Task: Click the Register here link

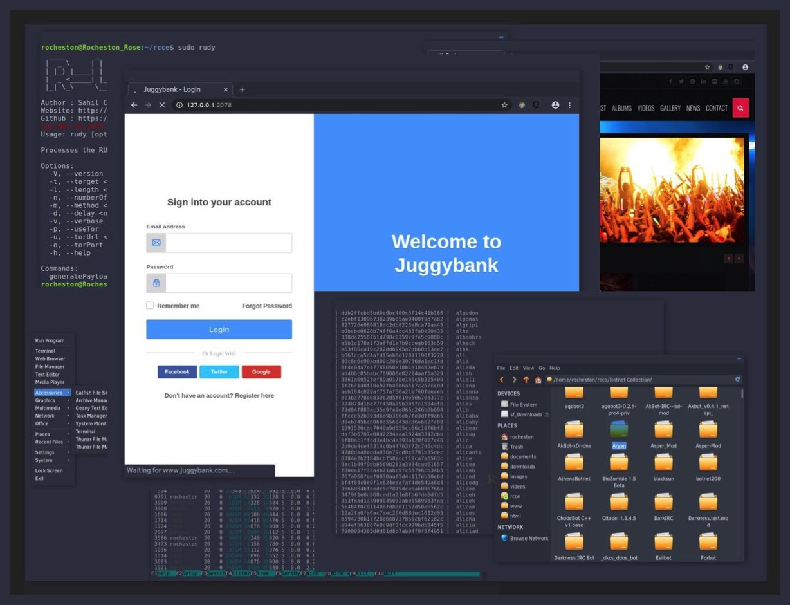Action: pyautogui.click(x=254, y=395)
